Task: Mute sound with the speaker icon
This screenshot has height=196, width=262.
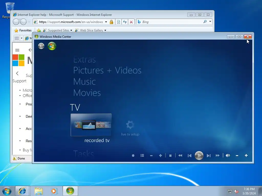Action: [x=227, y=155]
